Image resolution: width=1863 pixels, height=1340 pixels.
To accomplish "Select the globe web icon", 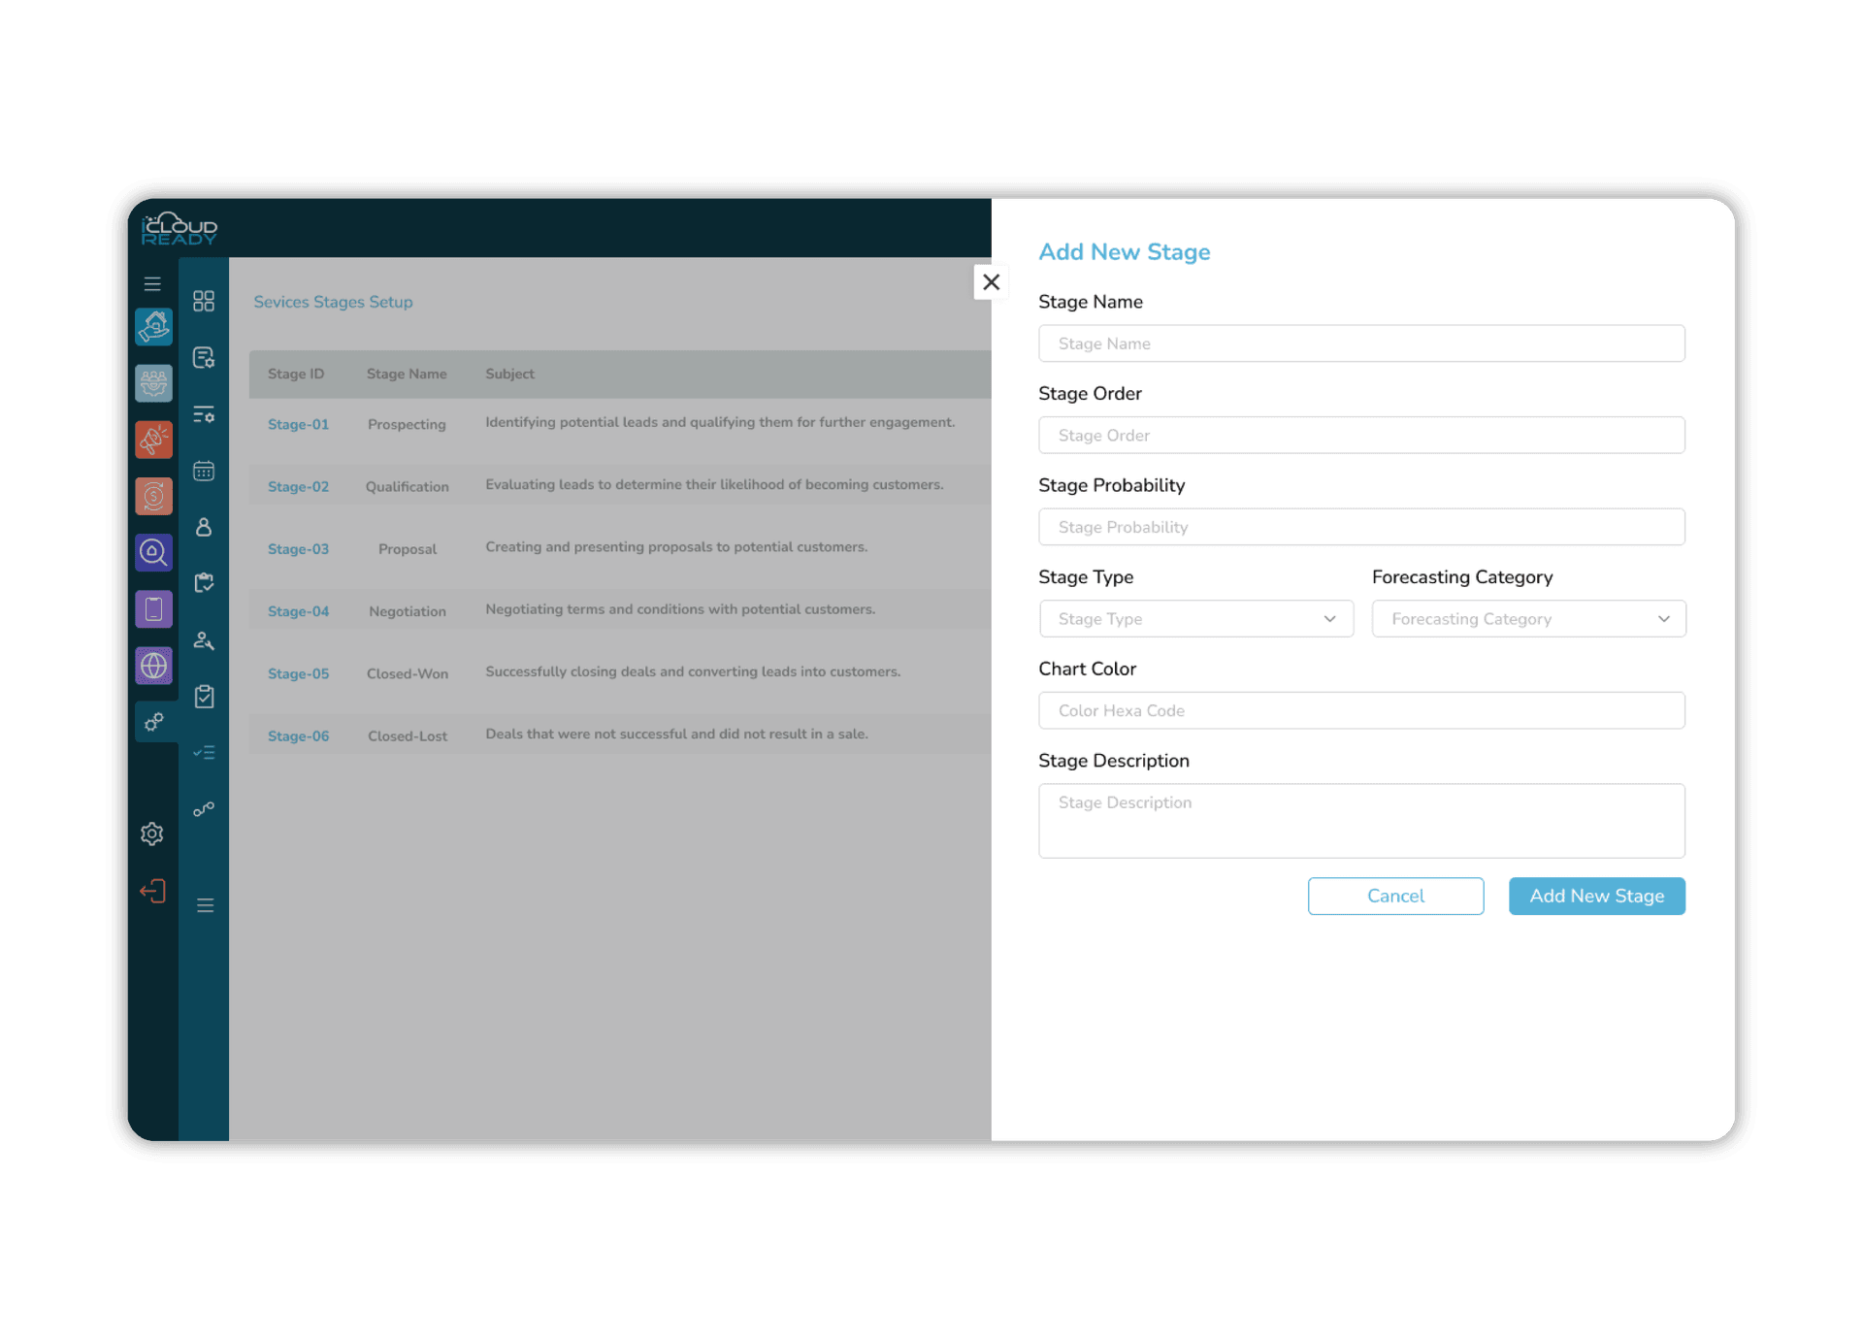I will coord(153,666).
